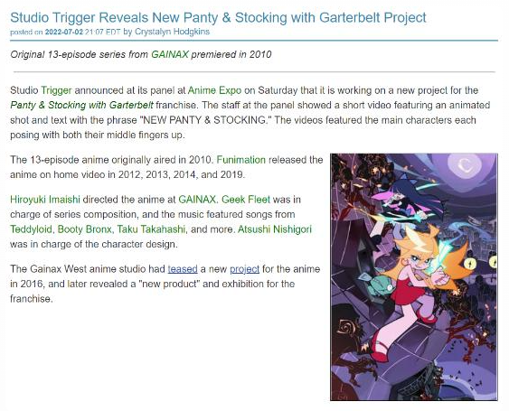509x411 pixels.
Task: Follow the Anime Expo link
Action: tap(214, 90)
